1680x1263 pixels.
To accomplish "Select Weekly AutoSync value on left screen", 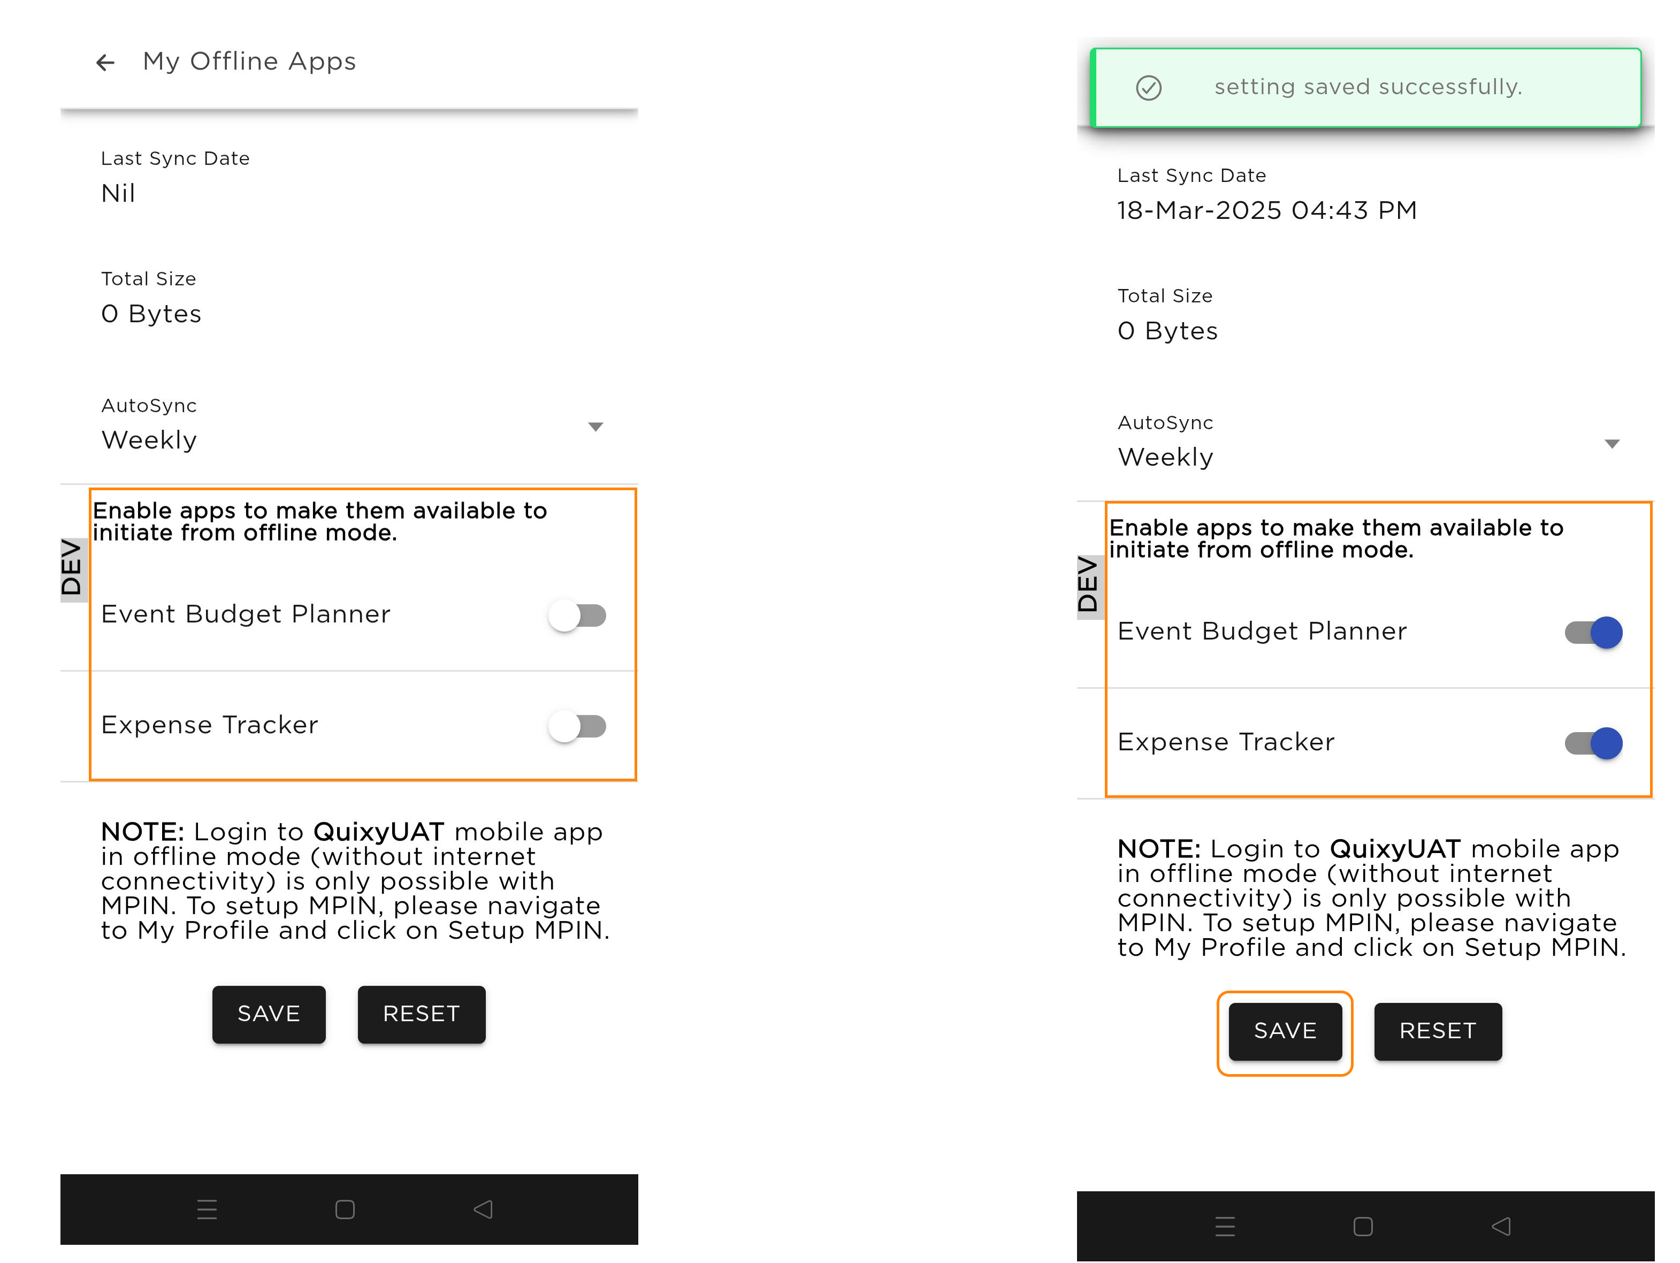I will click(149, 440).
